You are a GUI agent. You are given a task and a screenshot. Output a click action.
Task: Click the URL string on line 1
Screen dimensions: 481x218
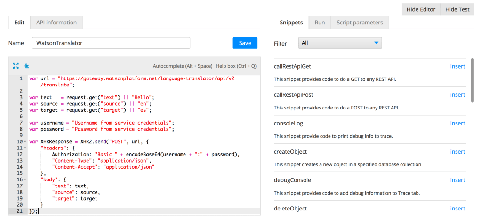point(147,78)
